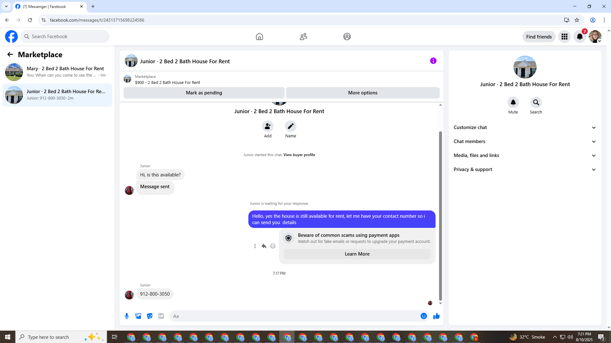
Task: Show hidden system tray icons
Action: point(555,337)
